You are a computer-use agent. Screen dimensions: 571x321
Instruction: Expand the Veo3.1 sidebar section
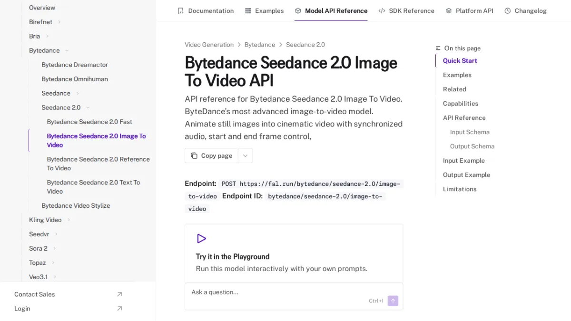[x=55, y=277]
